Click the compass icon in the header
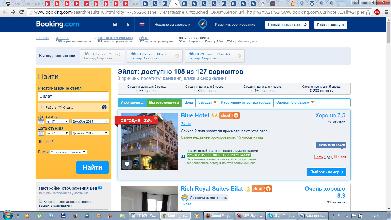The width and height of the screenshot is (391, 220). pyautogui.click(x=203, y=24)
